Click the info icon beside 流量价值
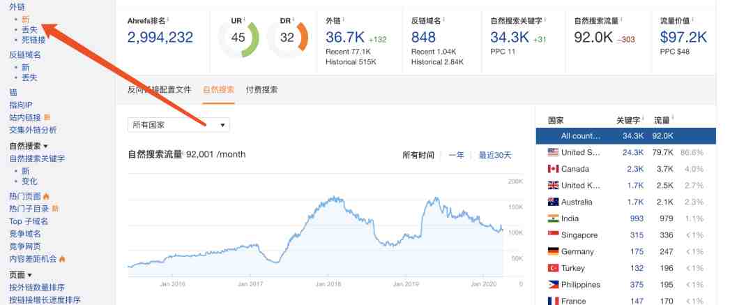753x305 pixels. 692,19
